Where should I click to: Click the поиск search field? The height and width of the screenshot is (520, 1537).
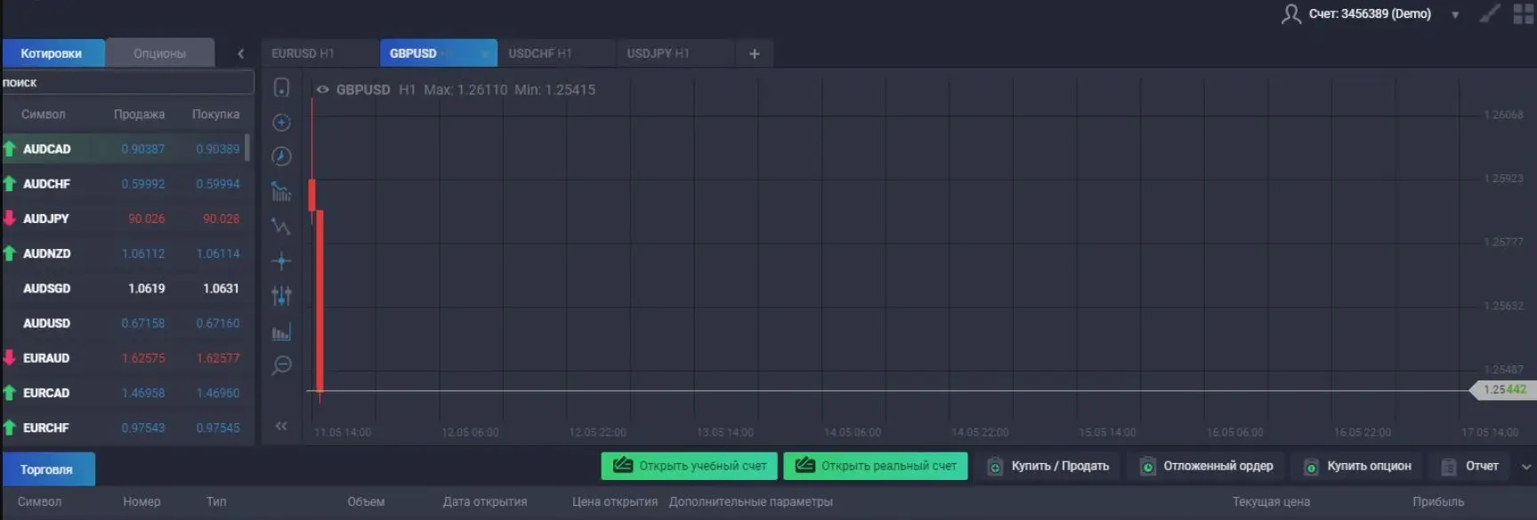tap(127, 83)
